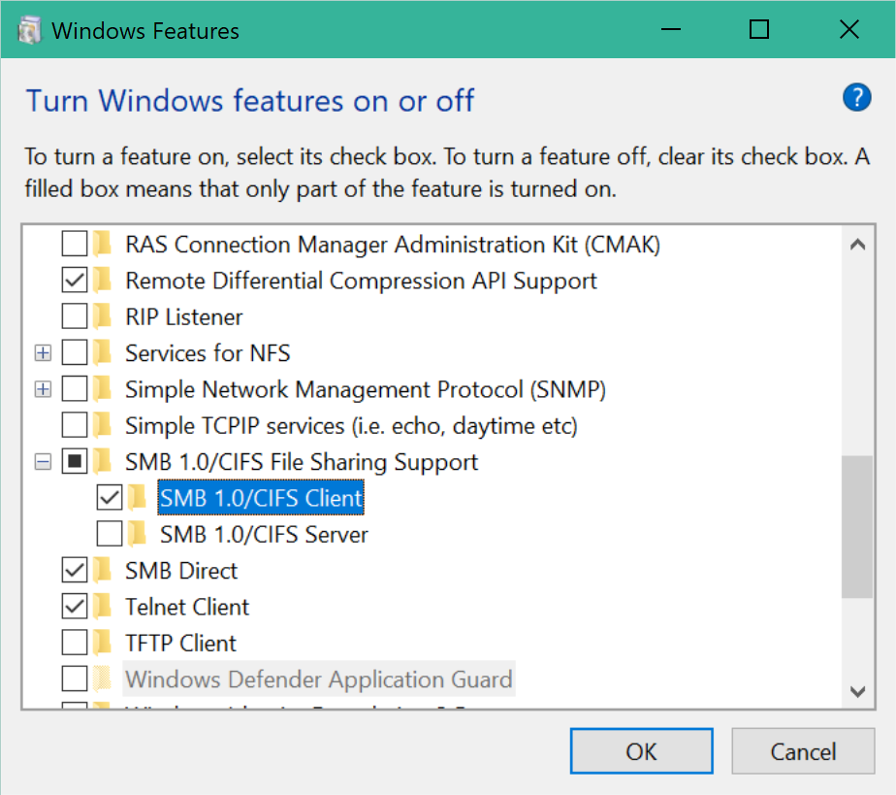The image size is (896, 795).
Task: Click the vertical scrollbar thumb
Action: pyautogui.click(x=857, y=527)
